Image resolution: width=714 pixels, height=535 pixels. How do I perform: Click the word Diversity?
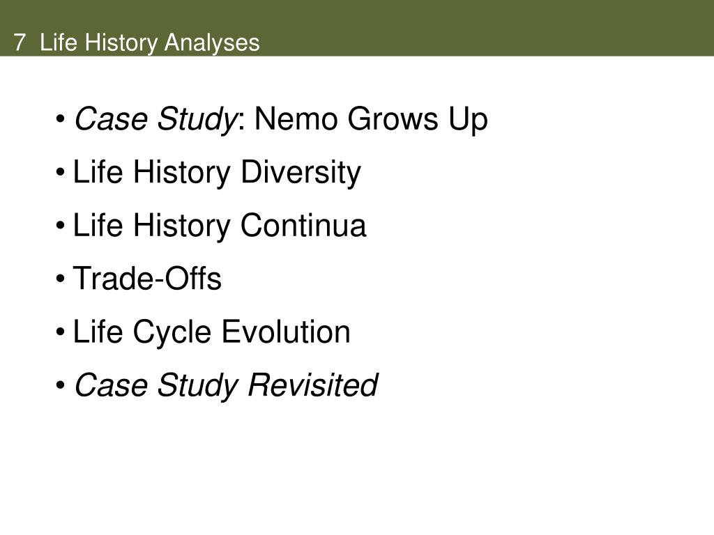click(x=301, y=173)
